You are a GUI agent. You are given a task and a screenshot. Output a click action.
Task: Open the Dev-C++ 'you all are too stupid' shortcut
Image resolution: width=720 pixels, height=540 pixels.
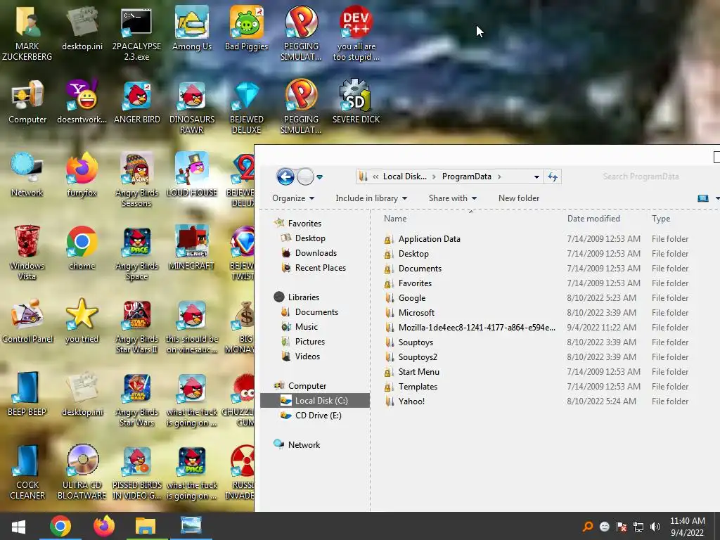pyautogui.click(x=356, y=33)
